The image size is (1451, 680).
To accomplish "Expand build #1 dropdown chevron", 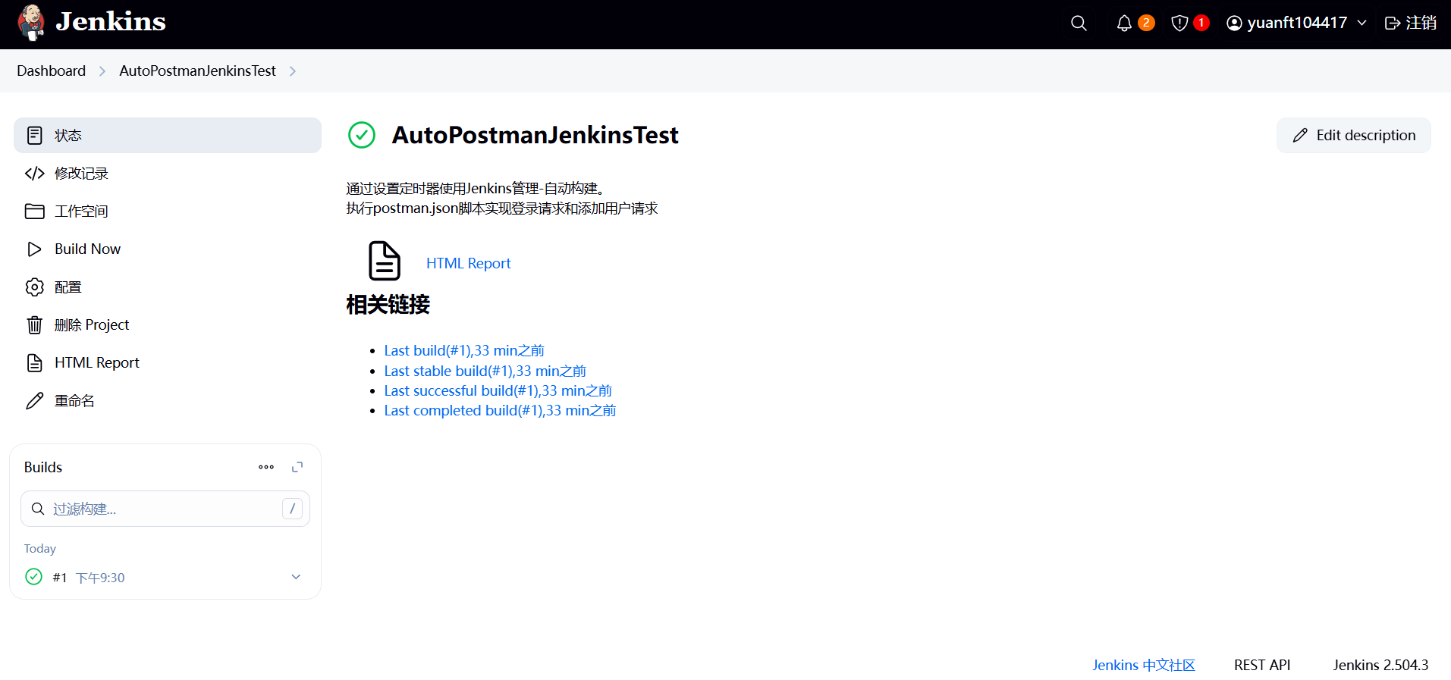I will (296, 577).
